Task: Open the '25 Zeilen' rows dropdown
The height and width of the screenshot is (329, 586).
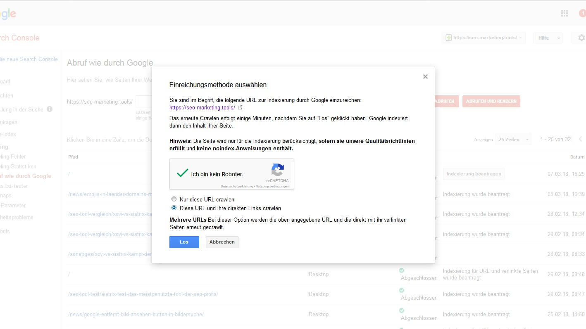Action: [514, 140]
